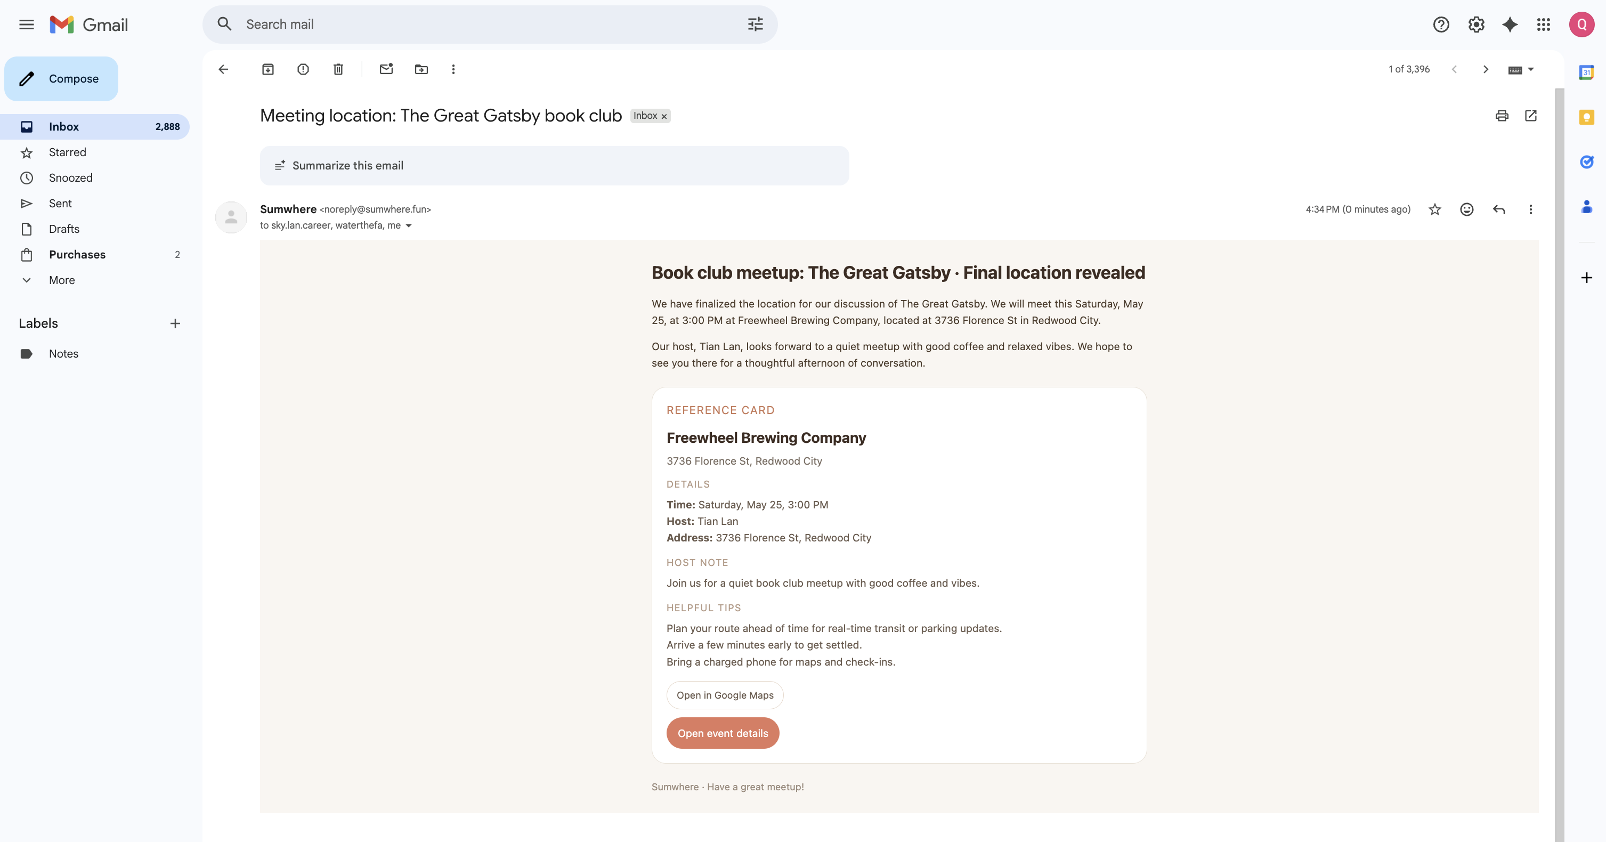1606x842 pixels.
Task: Click the Open event details button
Action: click(723, 733)
